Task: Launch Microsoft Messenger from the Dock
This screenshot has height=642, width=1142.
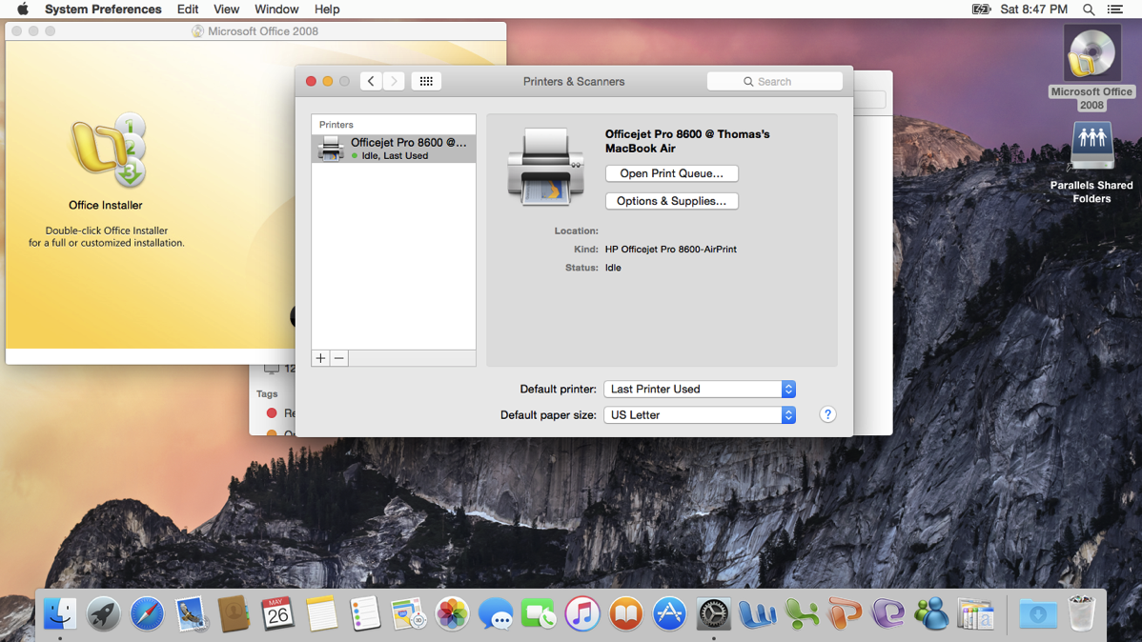Action: (x=932, y=613)
